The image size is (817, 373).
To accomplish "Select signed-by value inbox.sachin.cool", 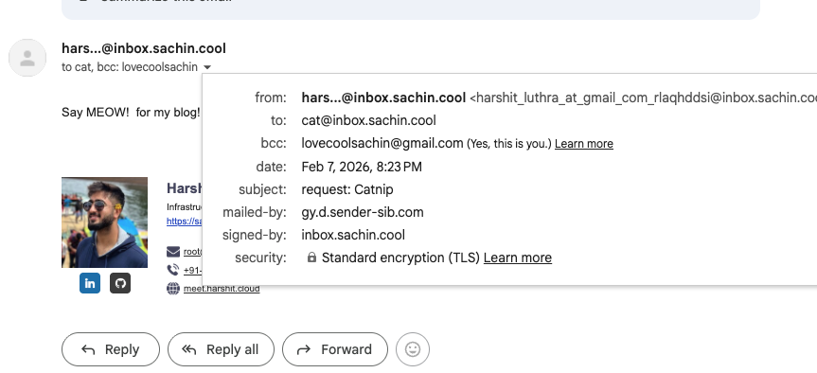I will pos(353,235).
